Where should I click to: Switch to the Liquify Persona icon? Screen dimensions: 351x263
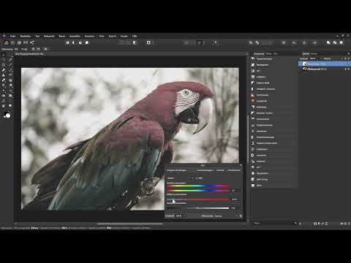12,42
